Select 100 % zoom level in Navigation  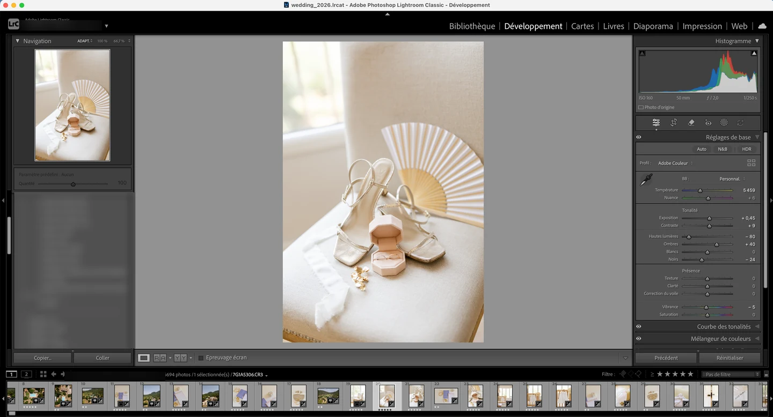pyautogui.click(x=102, y=41)
